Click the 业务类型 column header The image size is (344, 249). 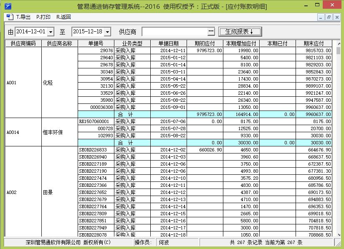pos(132,43)
